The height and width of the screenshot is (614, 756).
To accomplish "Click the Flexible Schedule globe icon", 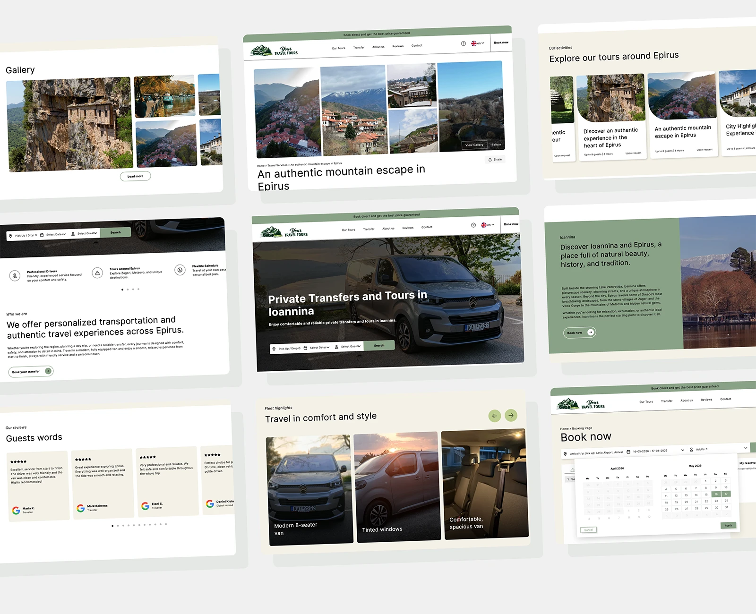I will pos(180,270).
